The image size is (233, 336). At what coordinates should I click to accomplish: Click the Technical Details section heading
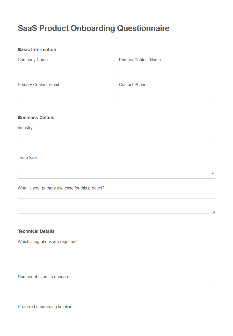pos(36,231)
